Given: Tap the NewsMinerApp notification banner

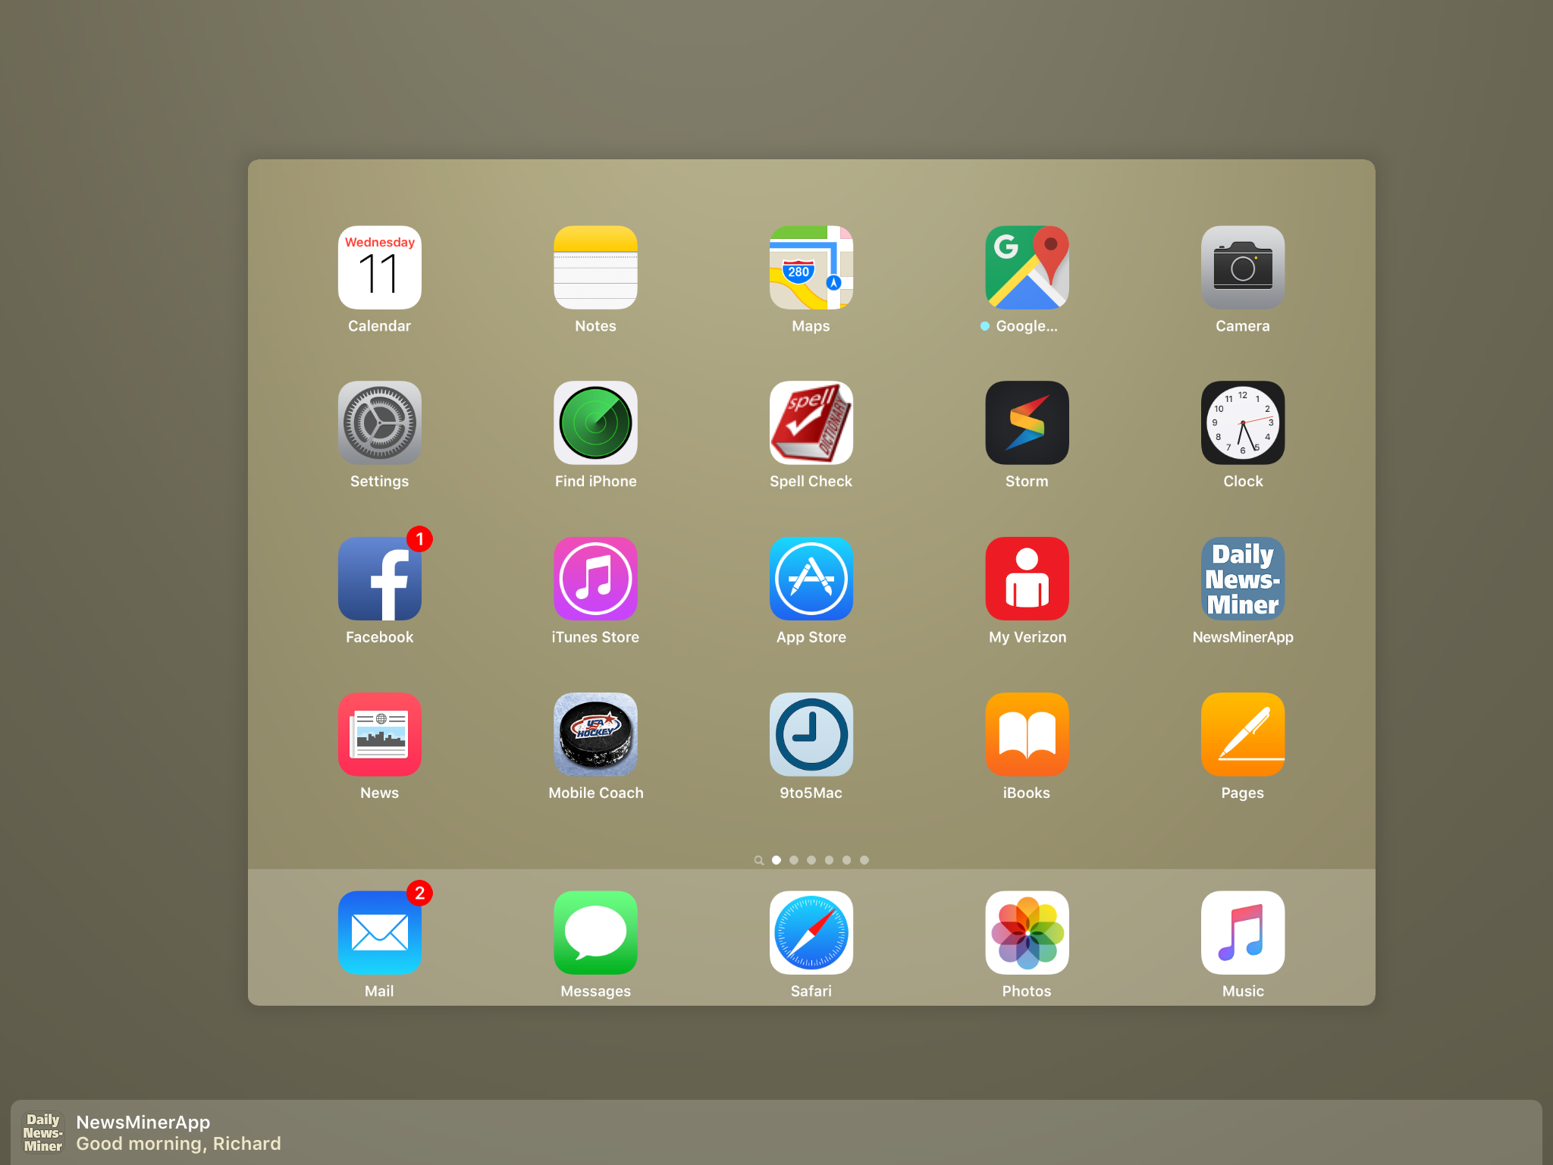Looking at the screenshot, I should (776, 1132).
